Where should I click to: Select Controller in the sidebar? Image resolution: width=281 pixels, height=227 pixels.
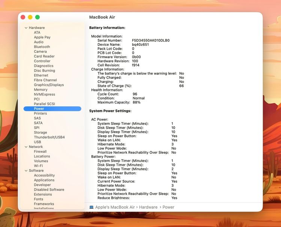click(42, 61)
